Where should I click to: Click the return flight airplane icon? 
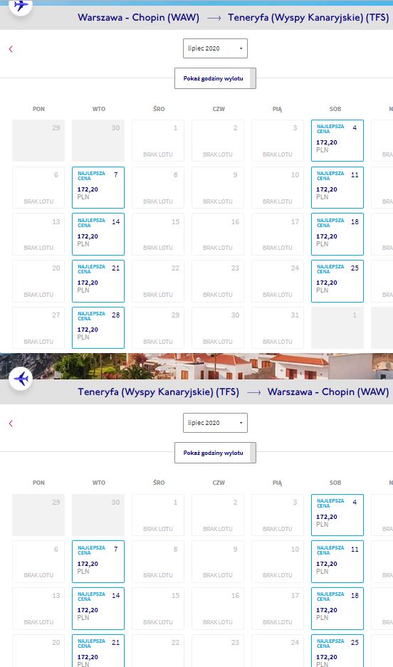coord(21,378)
